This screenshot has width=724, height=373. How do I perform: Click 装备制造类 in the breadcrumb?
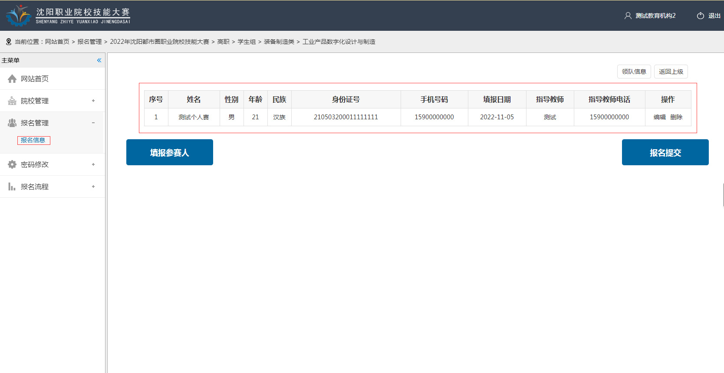point(279,42)
